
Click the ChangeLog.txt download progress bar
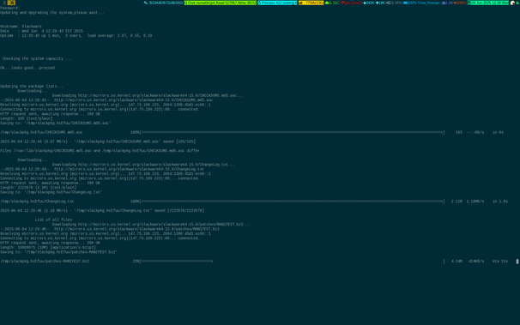tap(293, 202)
